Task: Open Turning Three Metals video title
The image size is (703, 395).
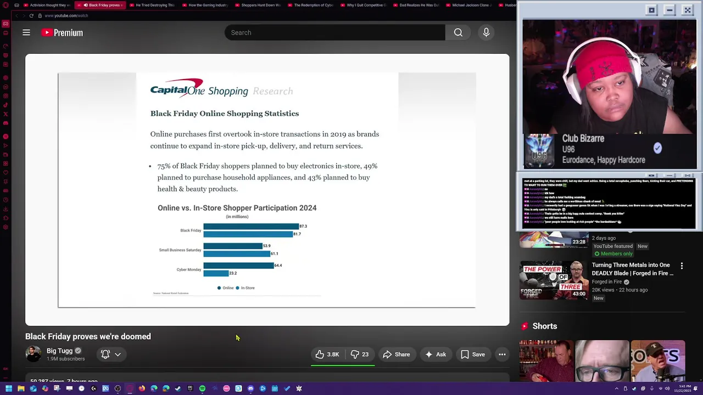Action: (x=633, y=269)
